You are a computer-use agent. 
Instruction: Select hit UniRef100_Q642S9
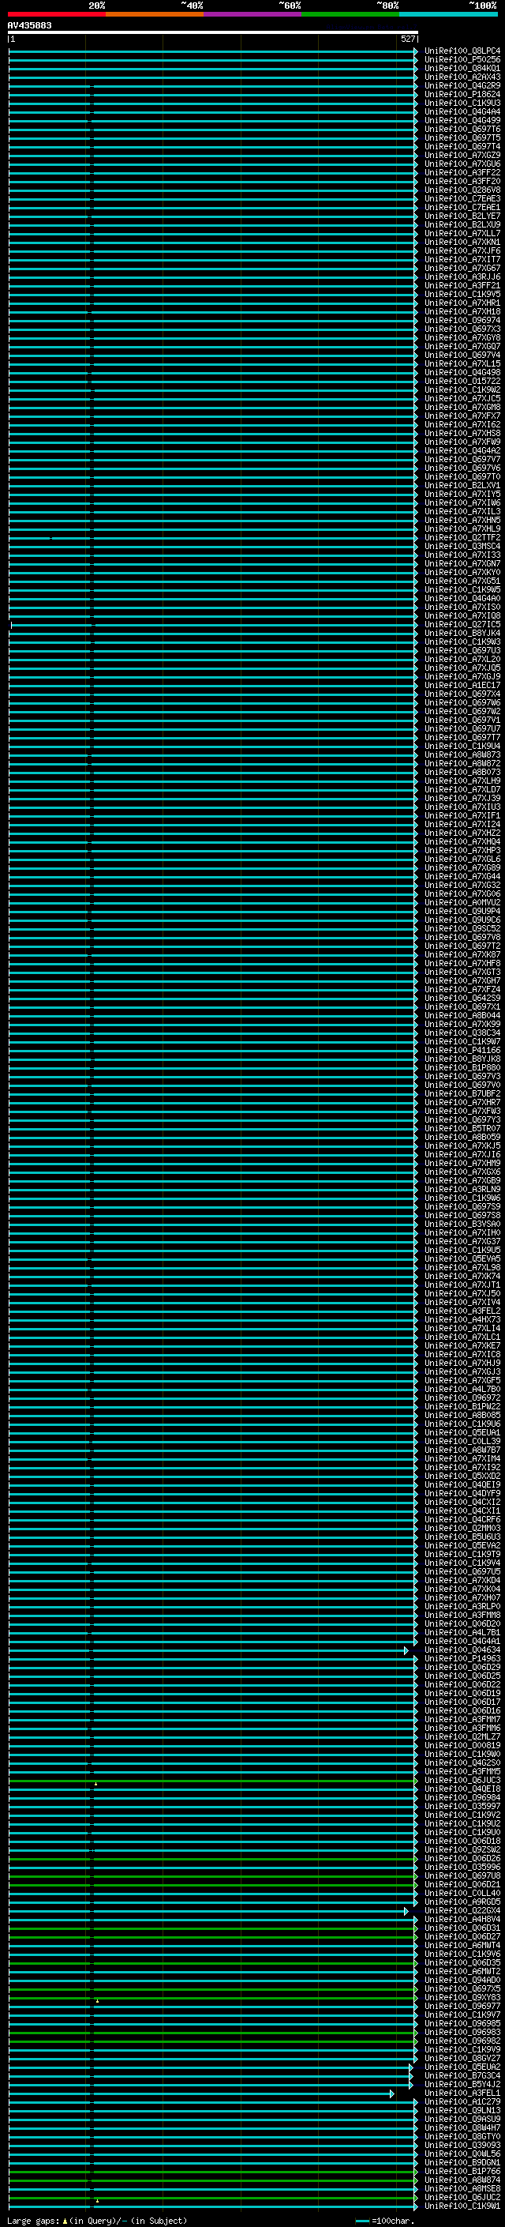(462, 998)
